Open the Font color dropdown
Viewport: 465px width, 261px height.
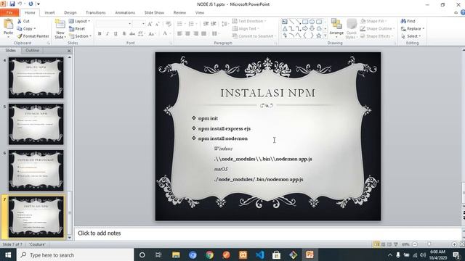pos(171,34)
